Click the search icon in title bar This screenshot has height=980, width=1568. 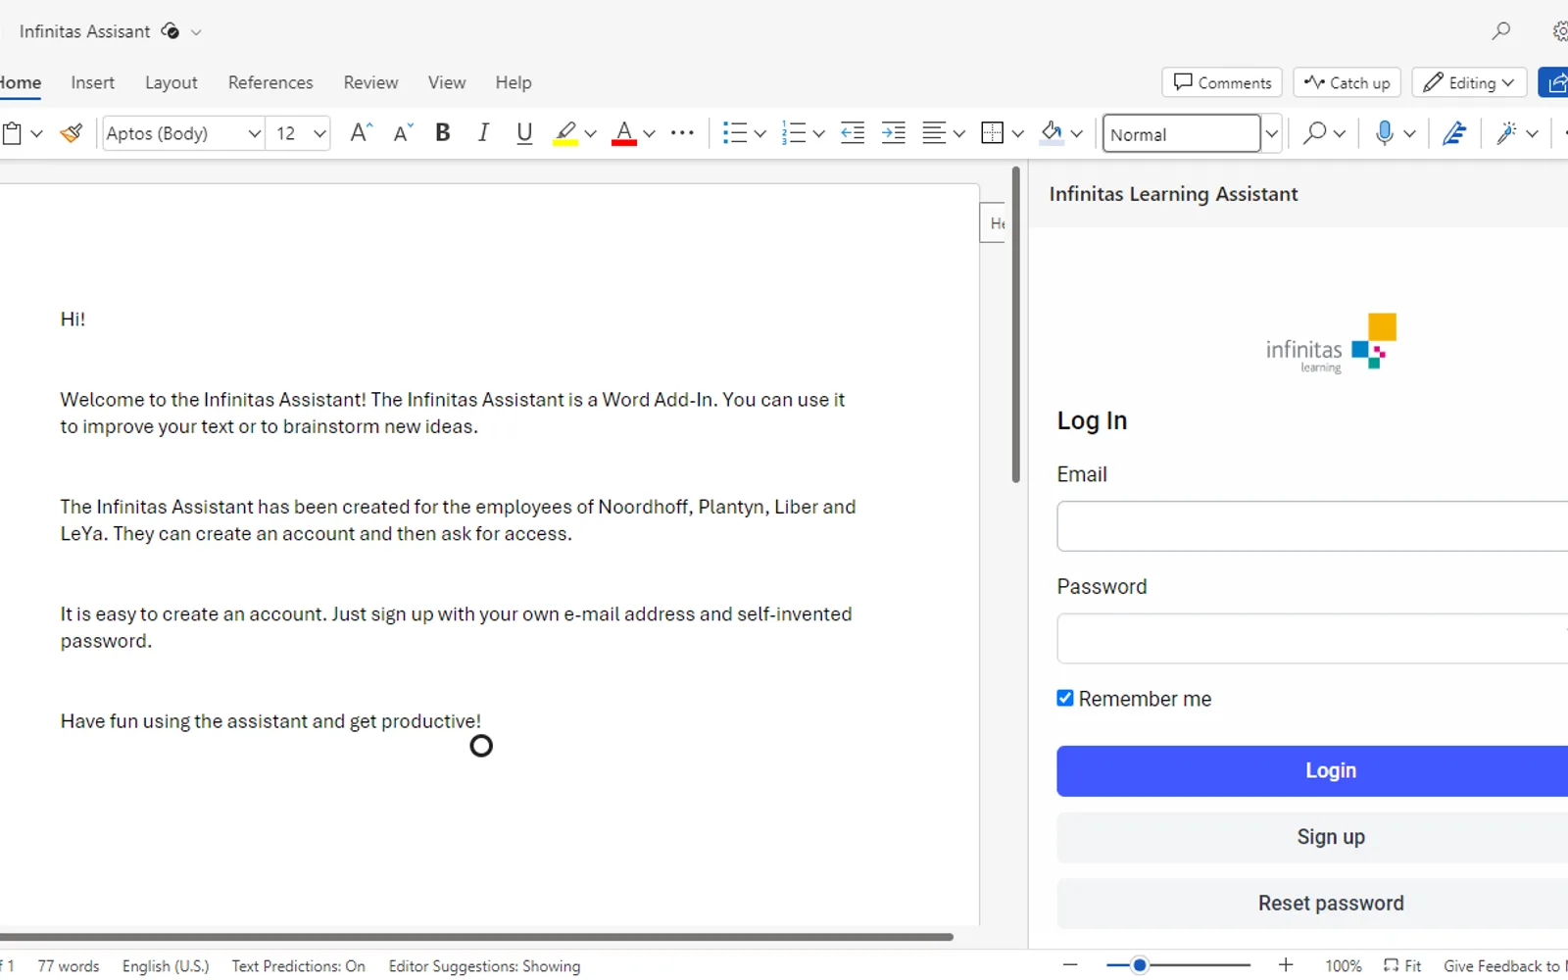pyautogui.click(x=1500, y=31)
